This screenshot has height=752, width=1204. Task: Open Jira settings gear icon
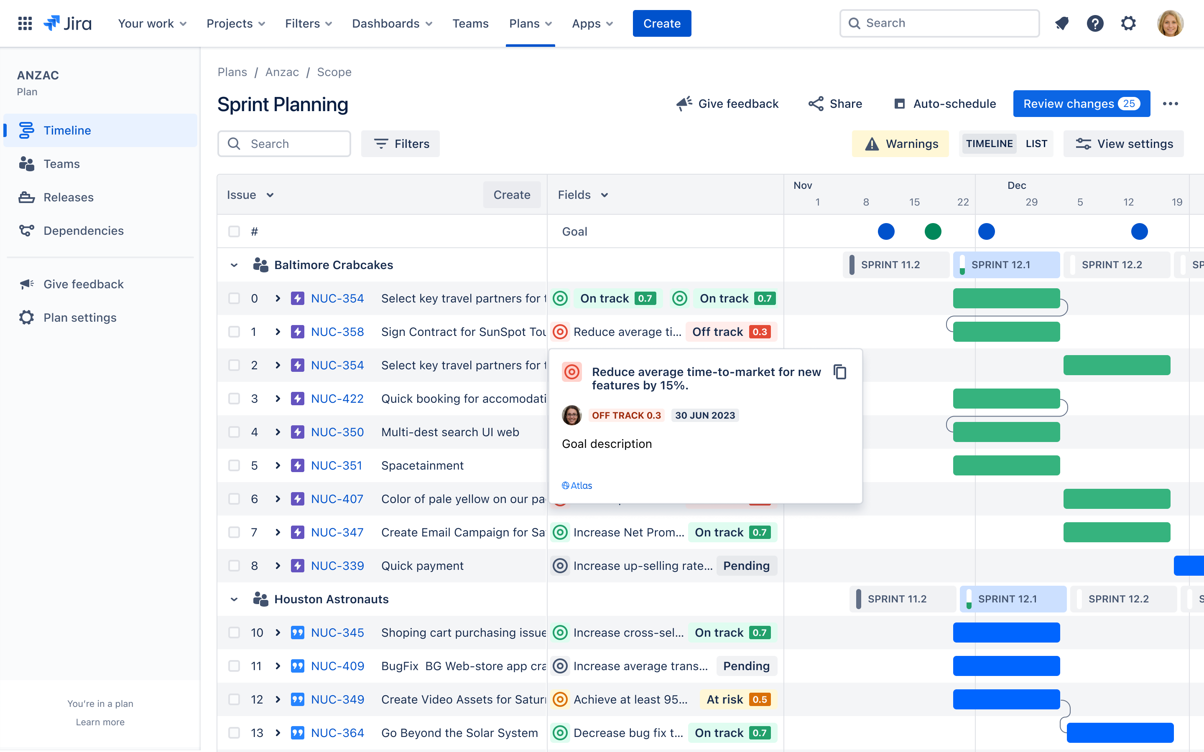click(x=1129, y=23)
